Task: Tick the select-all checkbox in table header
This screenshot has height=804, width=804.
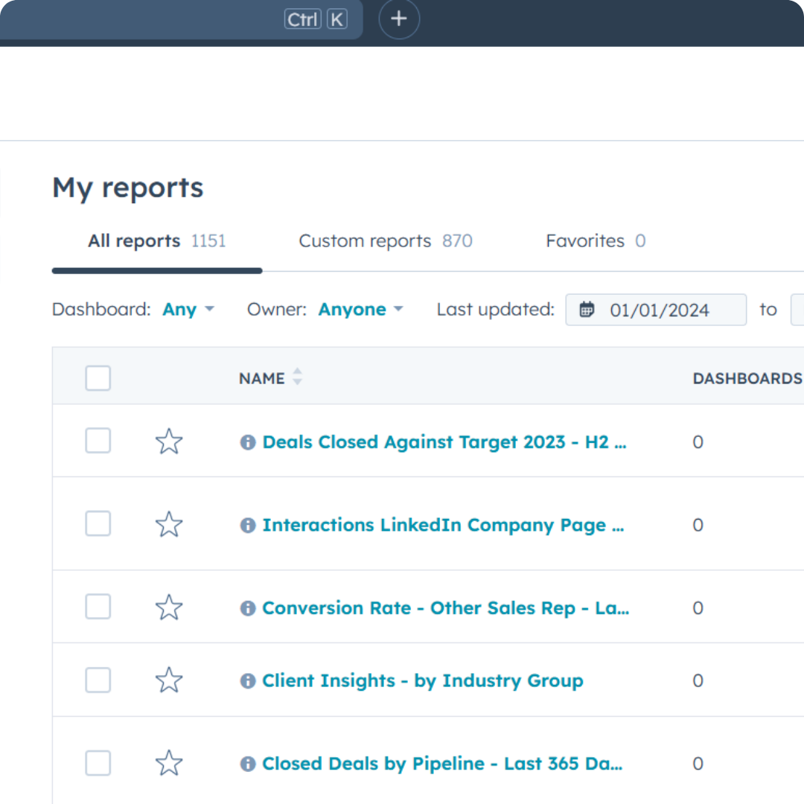Action: pyautogui.click(x=98, y=378)
